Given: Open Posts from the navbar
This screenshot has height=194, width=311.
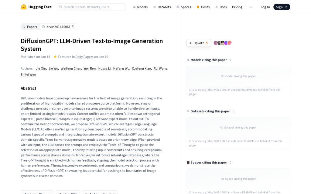Looking at the screenshot, I should pyautogui.click(x=203, y=7).
